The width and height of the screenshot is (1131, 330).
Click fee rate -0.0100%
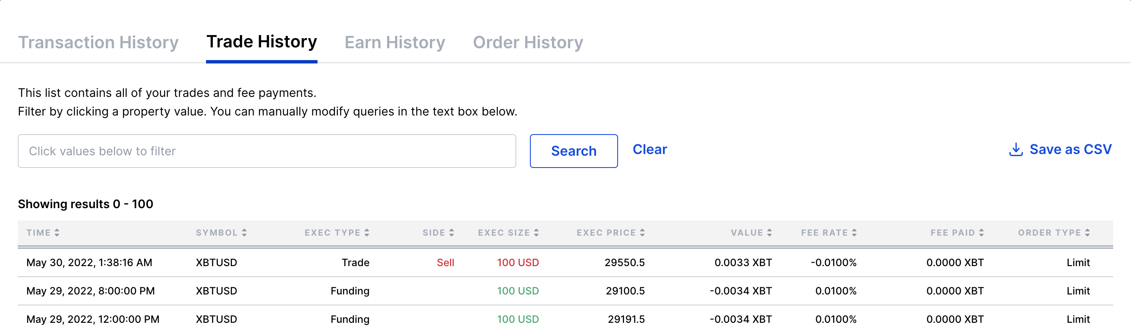point(833,262)
